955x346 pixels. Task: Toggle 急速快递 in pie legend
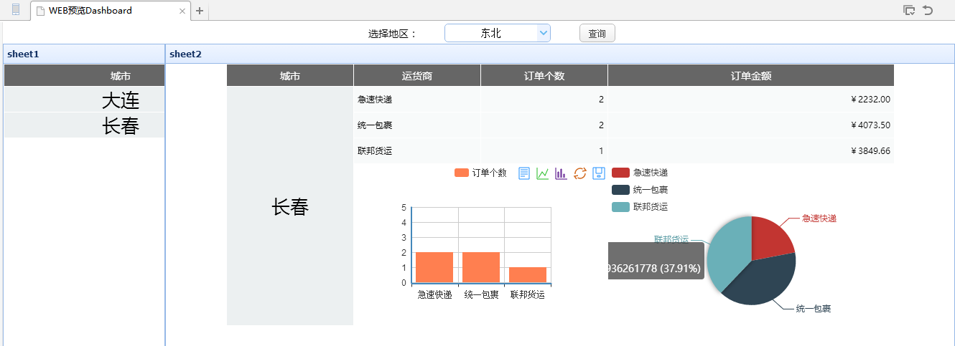[640, 173]
